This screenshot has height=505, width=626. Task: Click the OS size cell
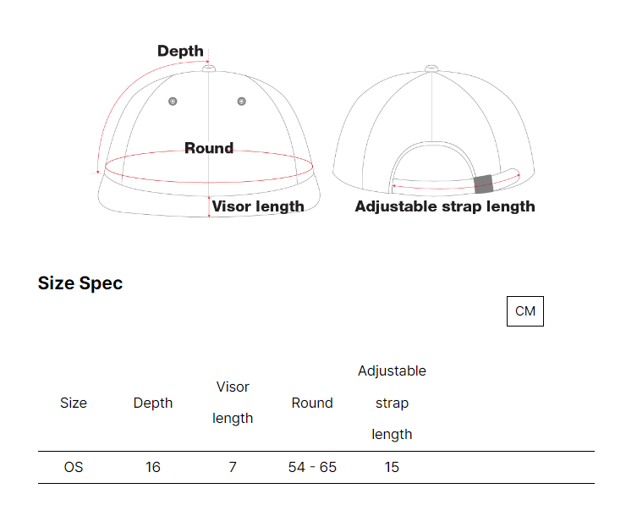tap(74, 467)
